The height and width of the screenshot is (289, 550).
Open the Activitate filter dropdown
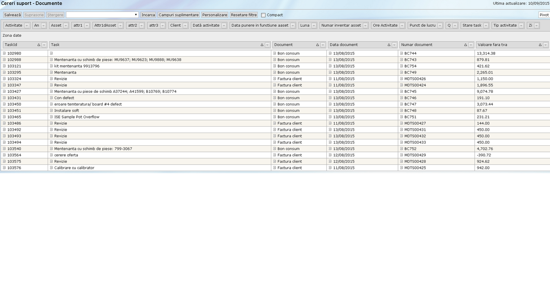click(27, 25)
